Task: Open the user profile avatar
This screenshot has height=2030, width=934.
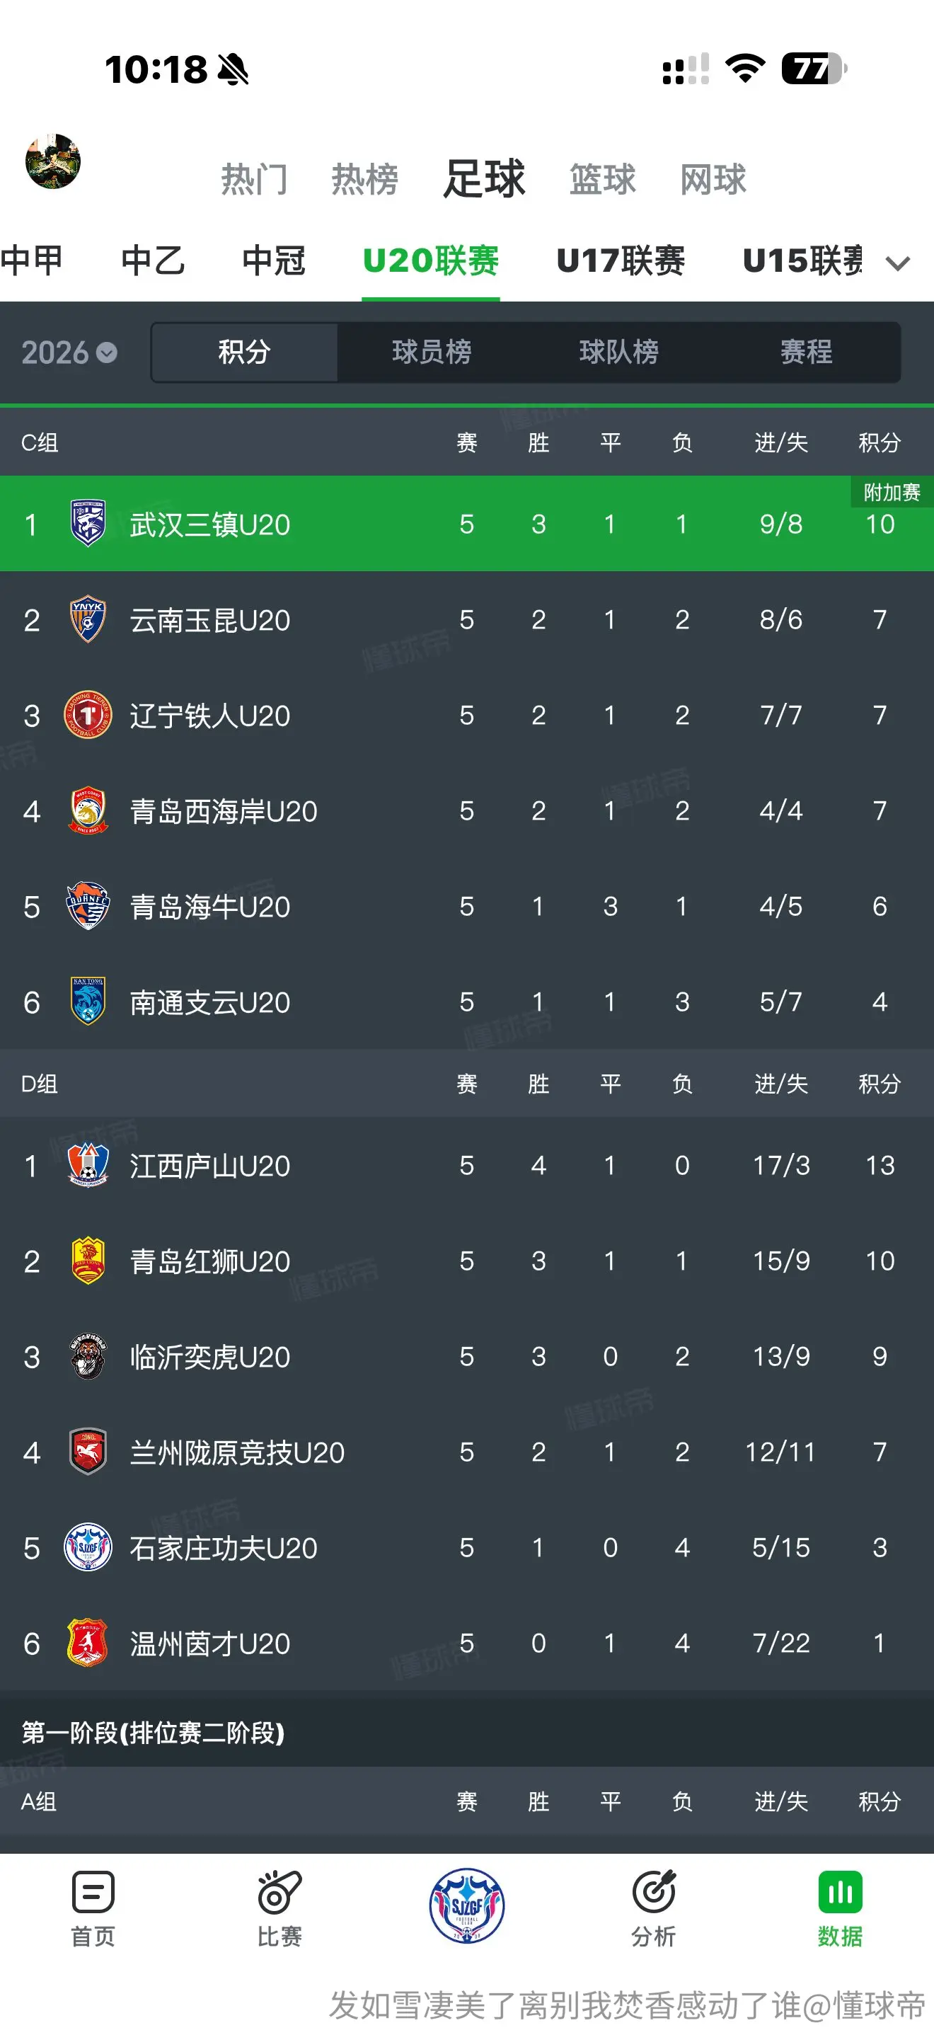Action: [x=53, y=161]
